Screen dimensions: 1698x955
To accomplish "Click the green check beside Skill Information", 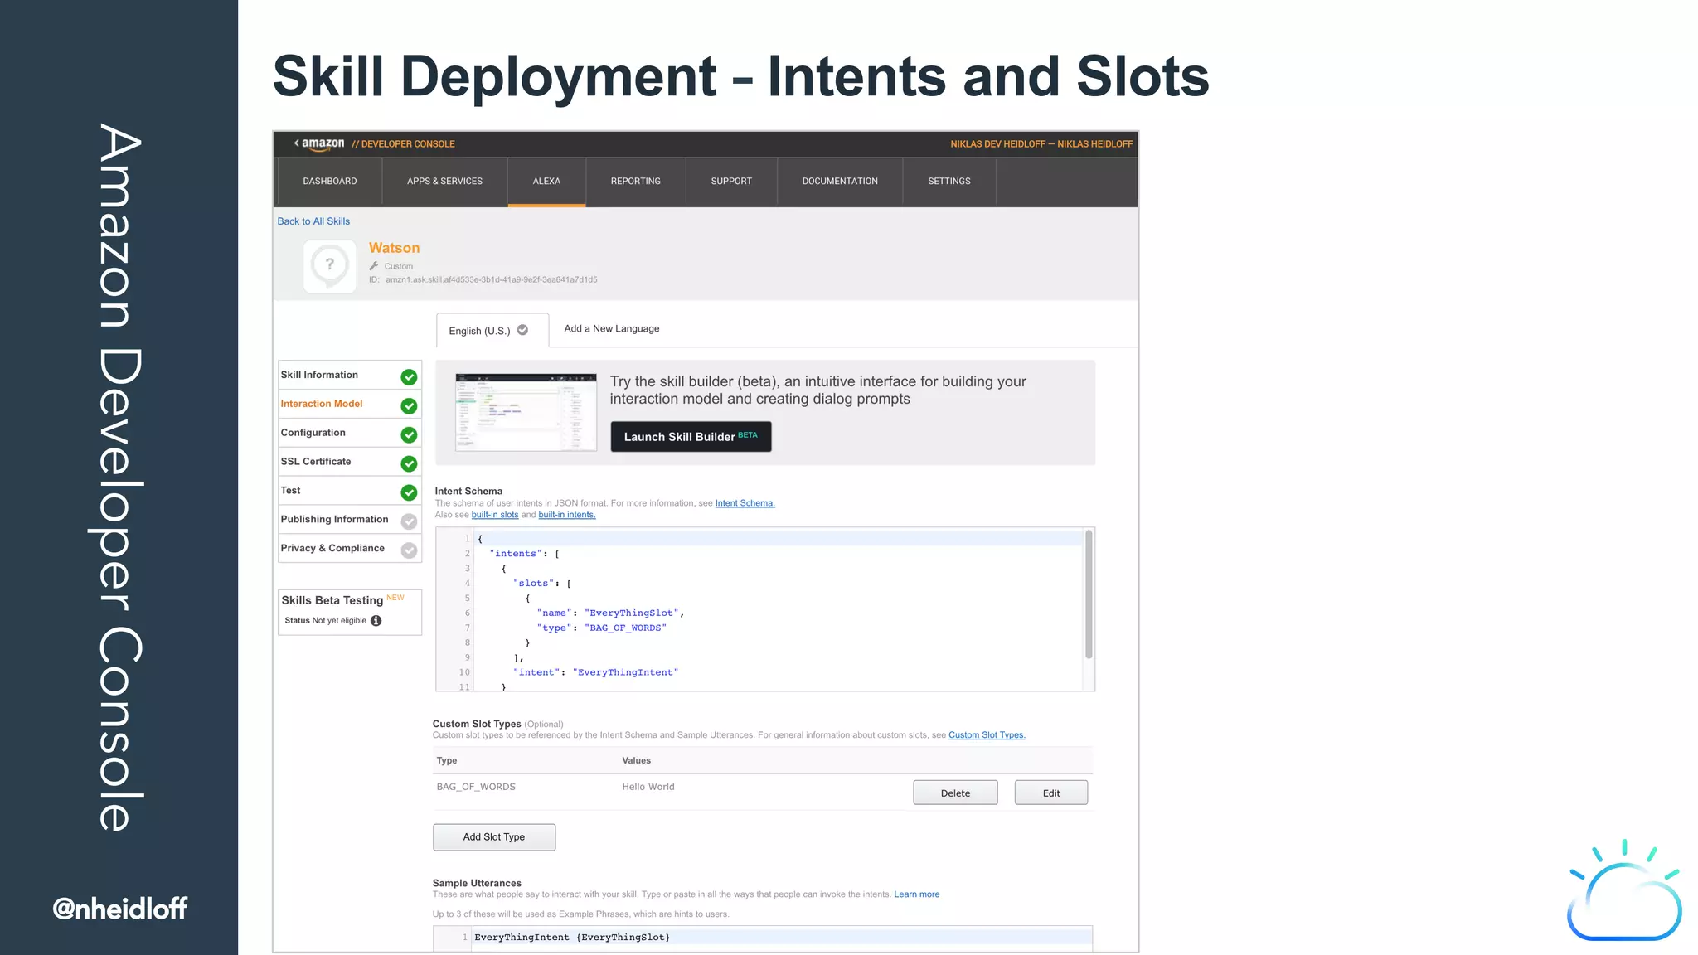I will [x=409, y=377].
